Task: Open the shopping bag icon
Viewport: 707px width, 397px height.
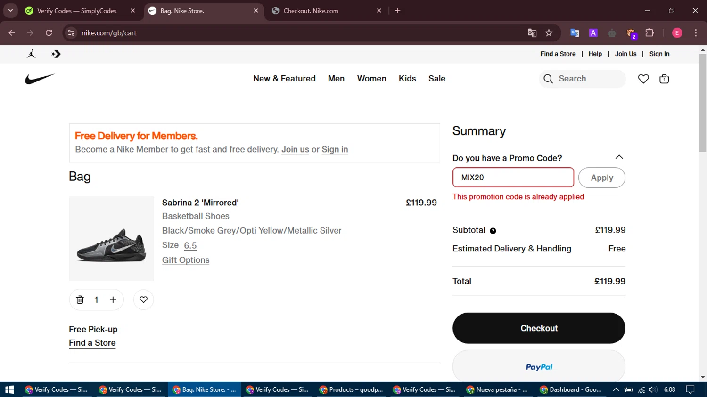Action: (x=664, y=79)
